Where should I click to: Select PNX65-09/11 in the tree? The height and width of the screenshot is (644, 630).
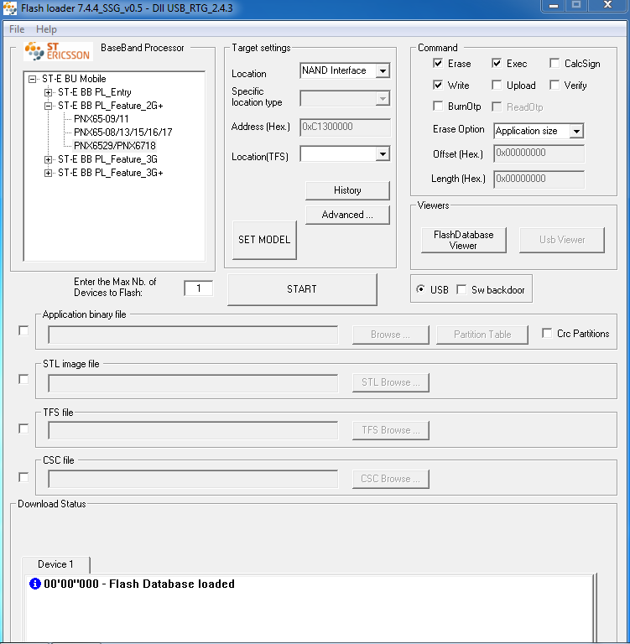102,119
